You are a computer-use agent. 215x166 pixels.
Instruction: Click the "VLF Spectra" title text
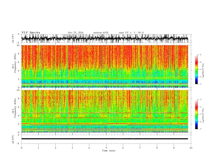pos(31,33)
